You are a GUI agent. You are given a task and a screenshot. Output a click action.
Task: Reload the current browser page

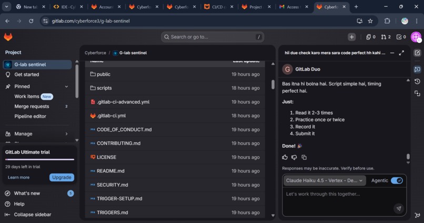pyautogui.click(x=31, y=21)
